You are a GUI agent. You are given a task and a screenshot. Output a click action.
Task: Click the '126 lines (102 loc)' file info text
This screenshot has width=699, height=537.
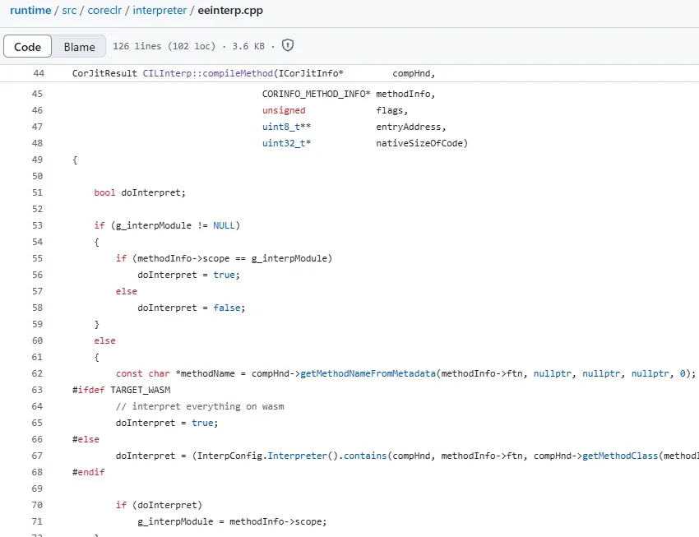164,46
